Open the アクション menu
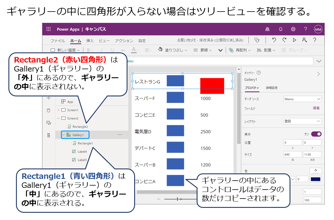 click(124, 41)
